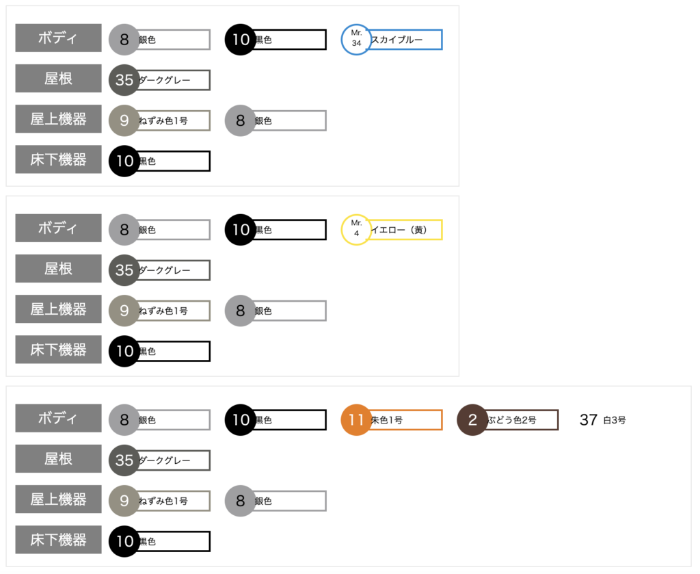Image resolution: width=700 pixels, height=574 pixels.
Task: Click the Mr. 34 sky blue color circle
Action: coord(356,40)
